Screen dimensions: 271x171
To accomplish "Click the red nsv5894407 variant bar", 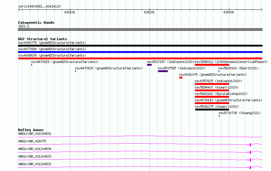I will [212, 90].
